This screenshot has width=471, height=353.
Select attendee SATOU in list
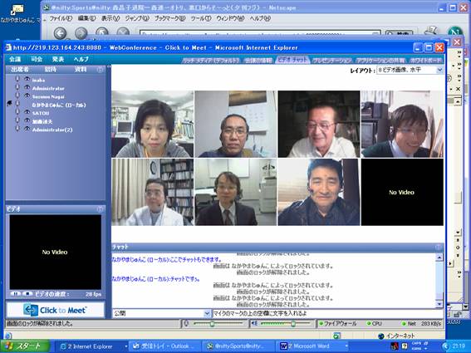(x=41, y=113)
